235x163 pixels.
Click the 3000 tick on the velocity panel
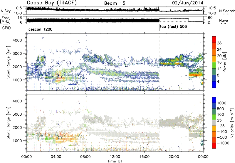click(17, 114)
